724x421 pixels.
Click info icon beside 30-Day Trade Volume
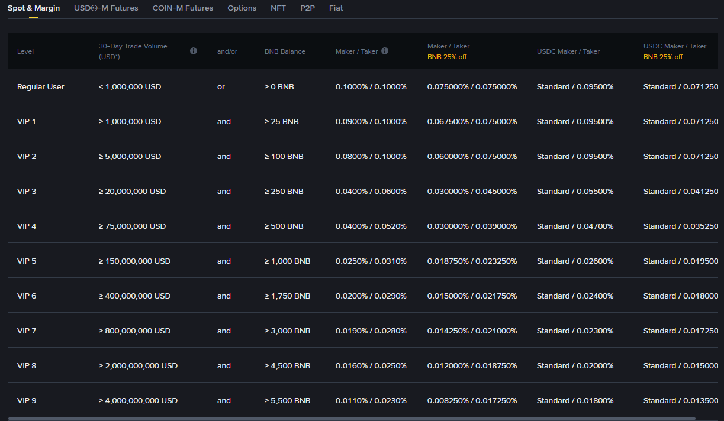click(193, 51)
